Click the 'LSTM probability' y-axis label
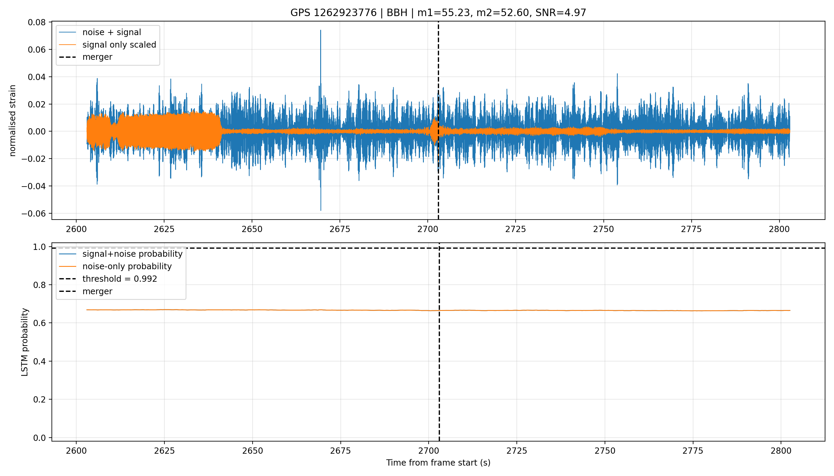834x476 pixels. (x=24, y=342)
